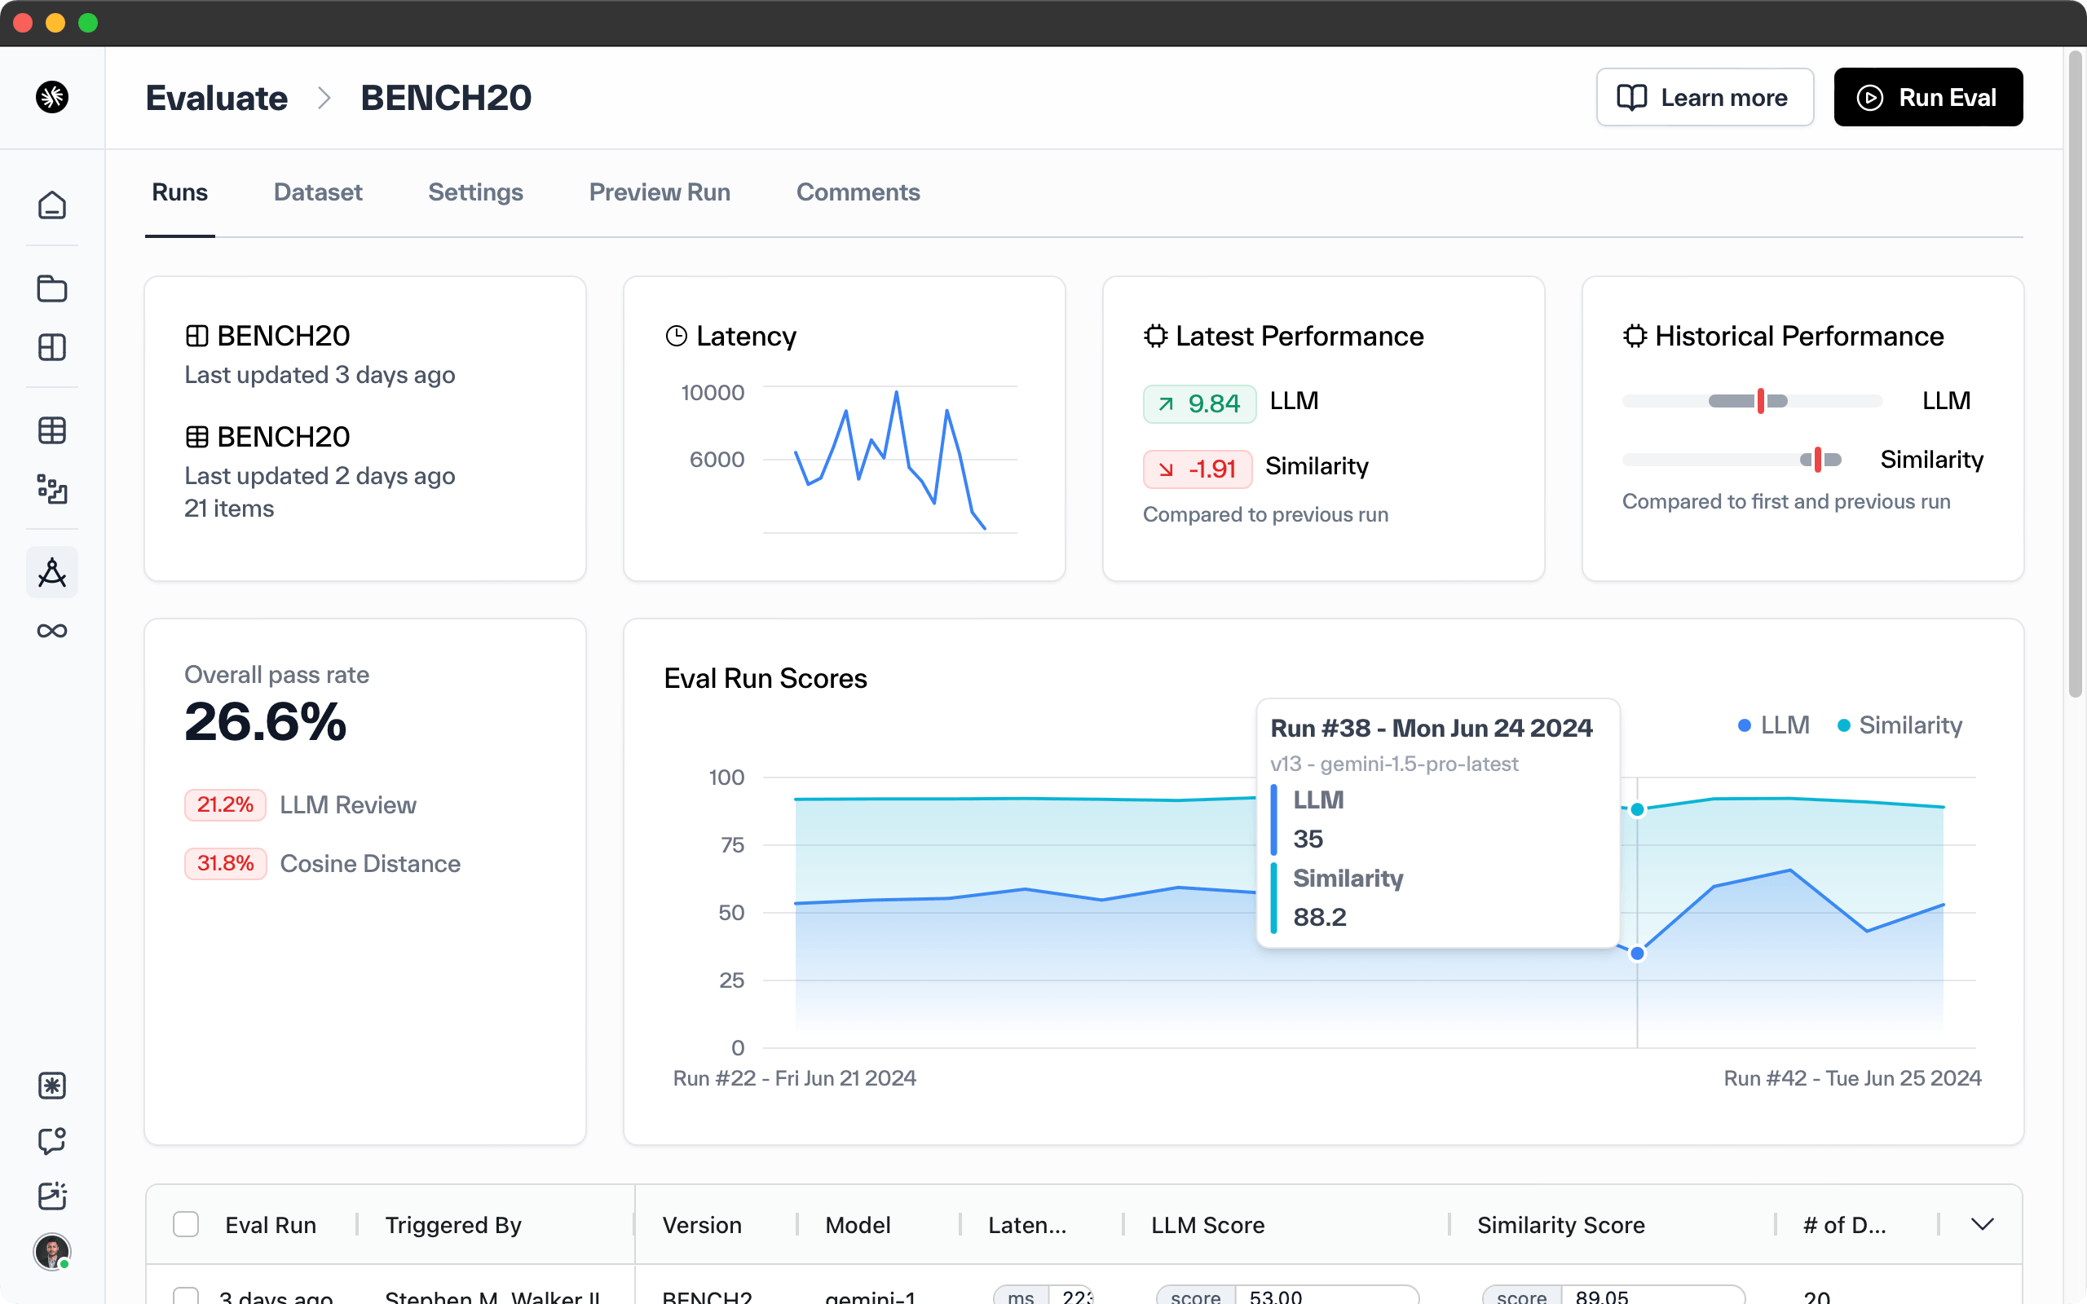Select the Evaluate compass icon in the sidebar
This screenshot has width=2087, height=1304.
[51, 572]
